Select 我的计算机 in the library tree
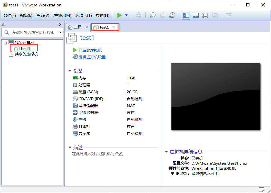This screenshot has width=271, height=193. (x=25, y=43)
